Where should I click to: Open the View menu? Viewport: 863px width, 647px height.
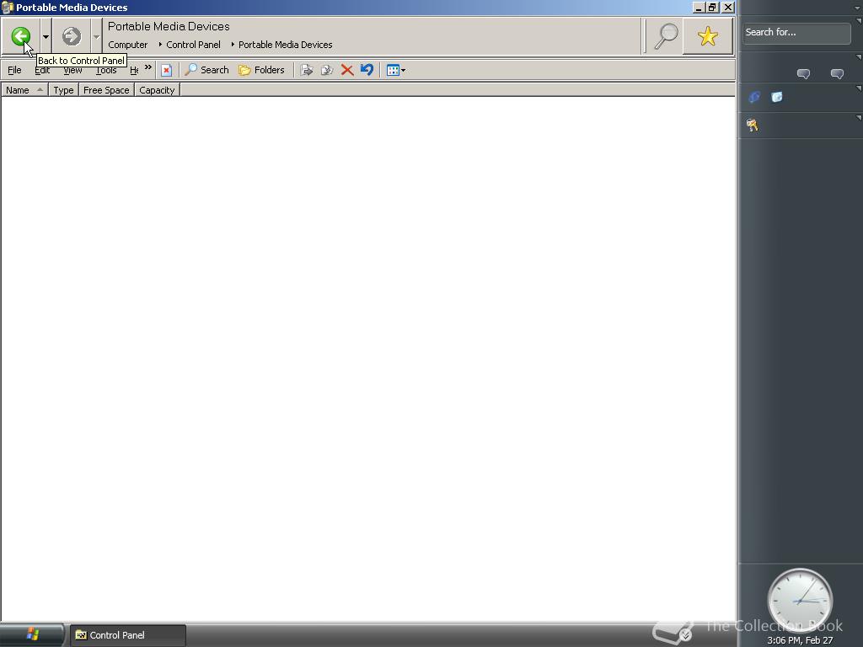click(72, 70)
